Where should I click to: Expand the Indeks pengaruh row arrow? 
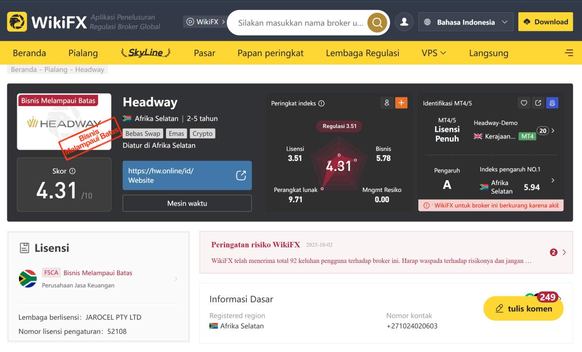[x=553, y=181]
